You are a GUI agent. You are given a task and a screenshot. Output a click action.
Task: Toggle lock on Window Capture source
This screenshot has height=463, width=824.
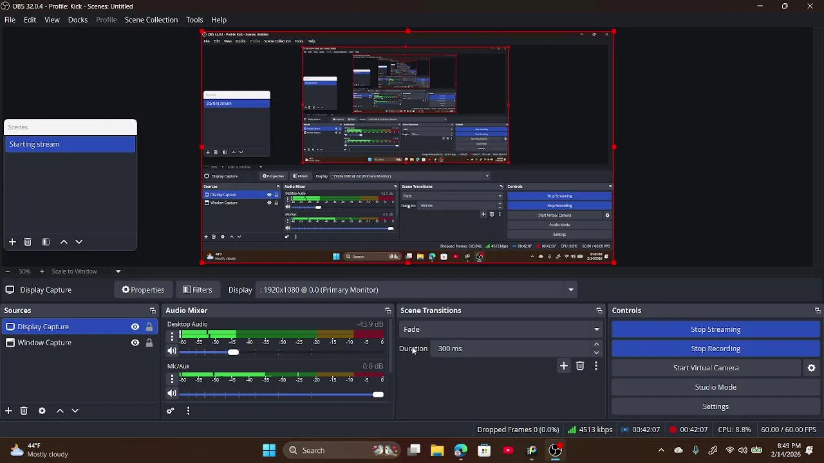click(x=149, y=343)
